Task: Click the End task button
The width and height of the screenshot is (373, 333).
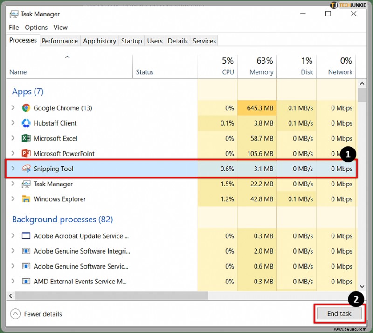Action: click(x=339, y=313)
